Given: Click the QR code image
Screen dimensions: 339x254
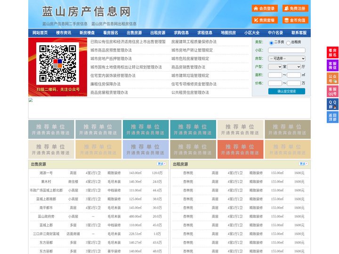Looking at the screenshot, I should (x=57, y=63).
